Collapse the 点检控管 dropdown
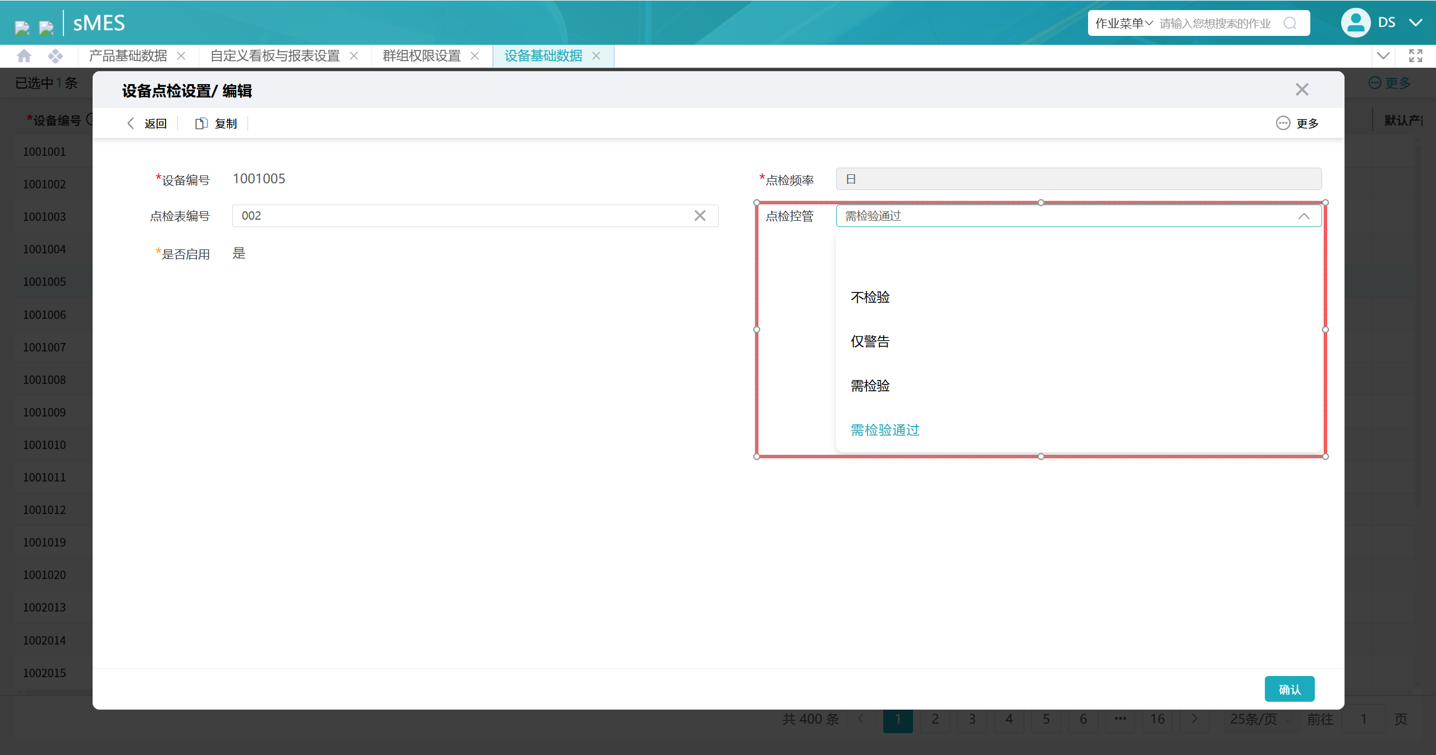Image resolution: width=1436 pixels, height=755 pixels. (x=1304, y=216)
